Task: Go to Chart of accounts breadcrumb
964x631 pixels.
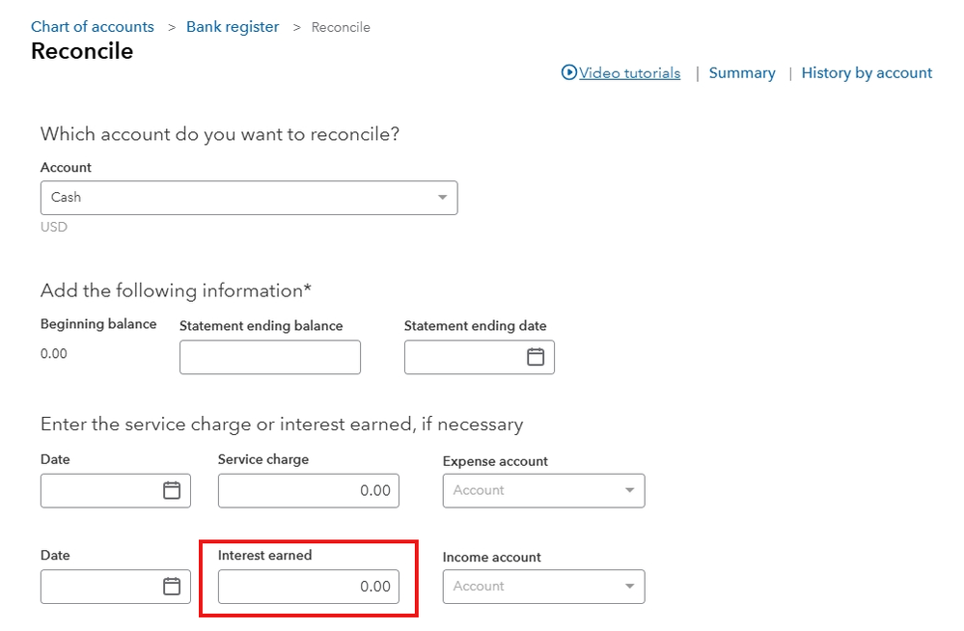Action: [x=93, y=27]
